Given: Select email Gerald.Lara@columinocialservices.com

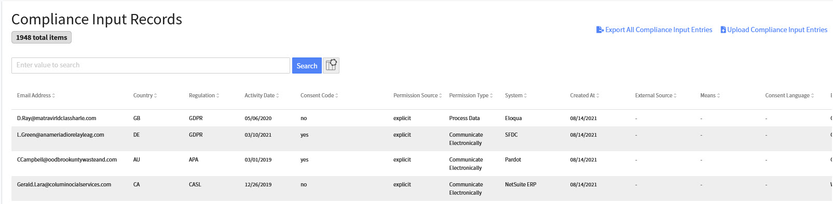Looking at the screenshot, I should [x=64, y=185].
